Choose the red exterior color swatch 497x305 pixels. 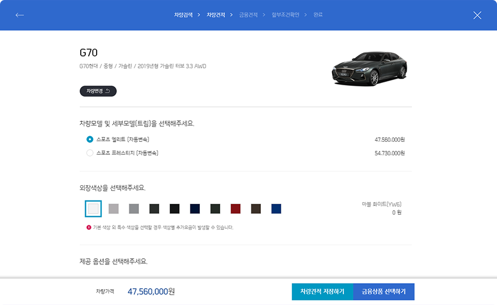(x=236, y=208)
